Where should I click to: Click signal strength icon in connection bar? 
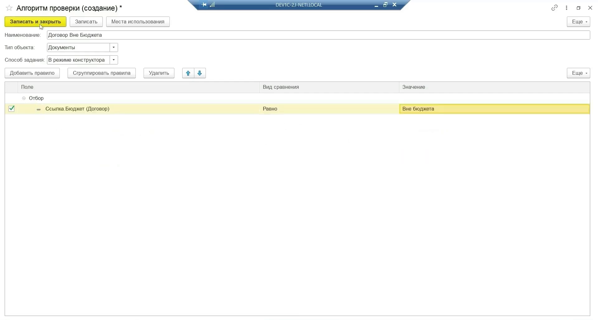pos(212,5)
